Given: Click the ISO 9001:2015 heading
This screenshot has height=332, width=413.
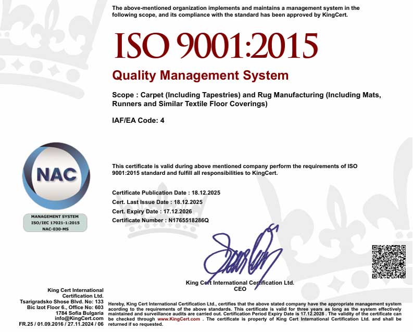Looking at the screenshot, I should tap(216, 46).
